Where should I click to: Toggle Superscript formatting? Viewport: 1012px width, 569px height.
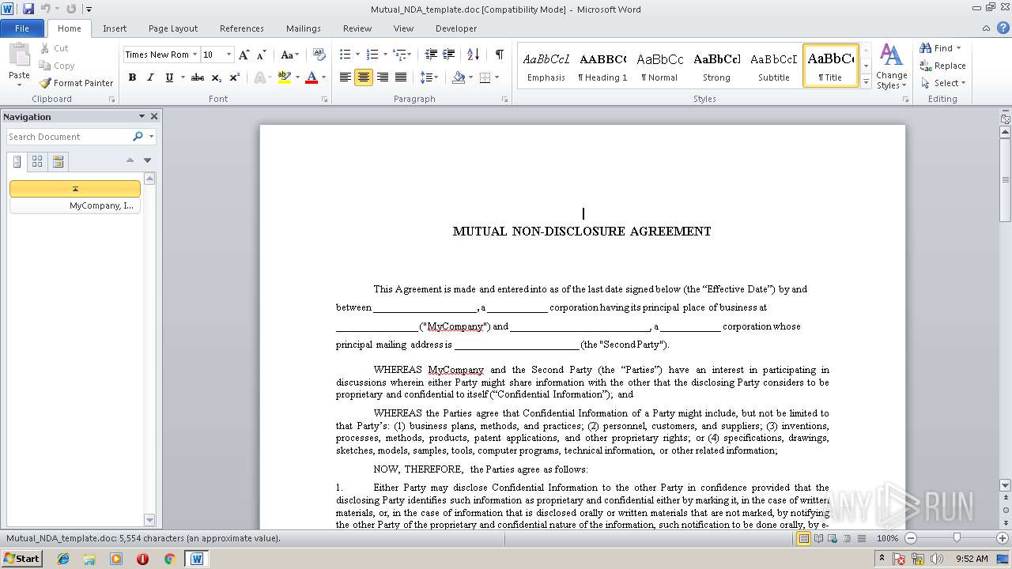tap(234, 77)
